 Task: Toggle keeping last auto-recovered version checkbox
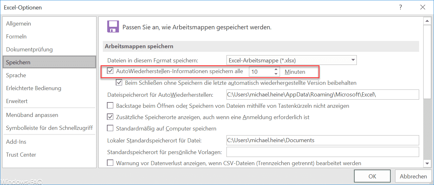click(119, 83)
